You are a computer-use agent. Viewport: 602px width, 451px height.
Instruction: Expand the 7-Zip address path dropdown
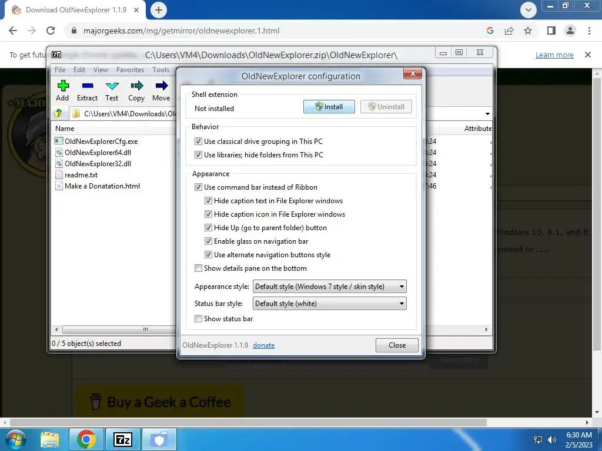pos(487,113)
